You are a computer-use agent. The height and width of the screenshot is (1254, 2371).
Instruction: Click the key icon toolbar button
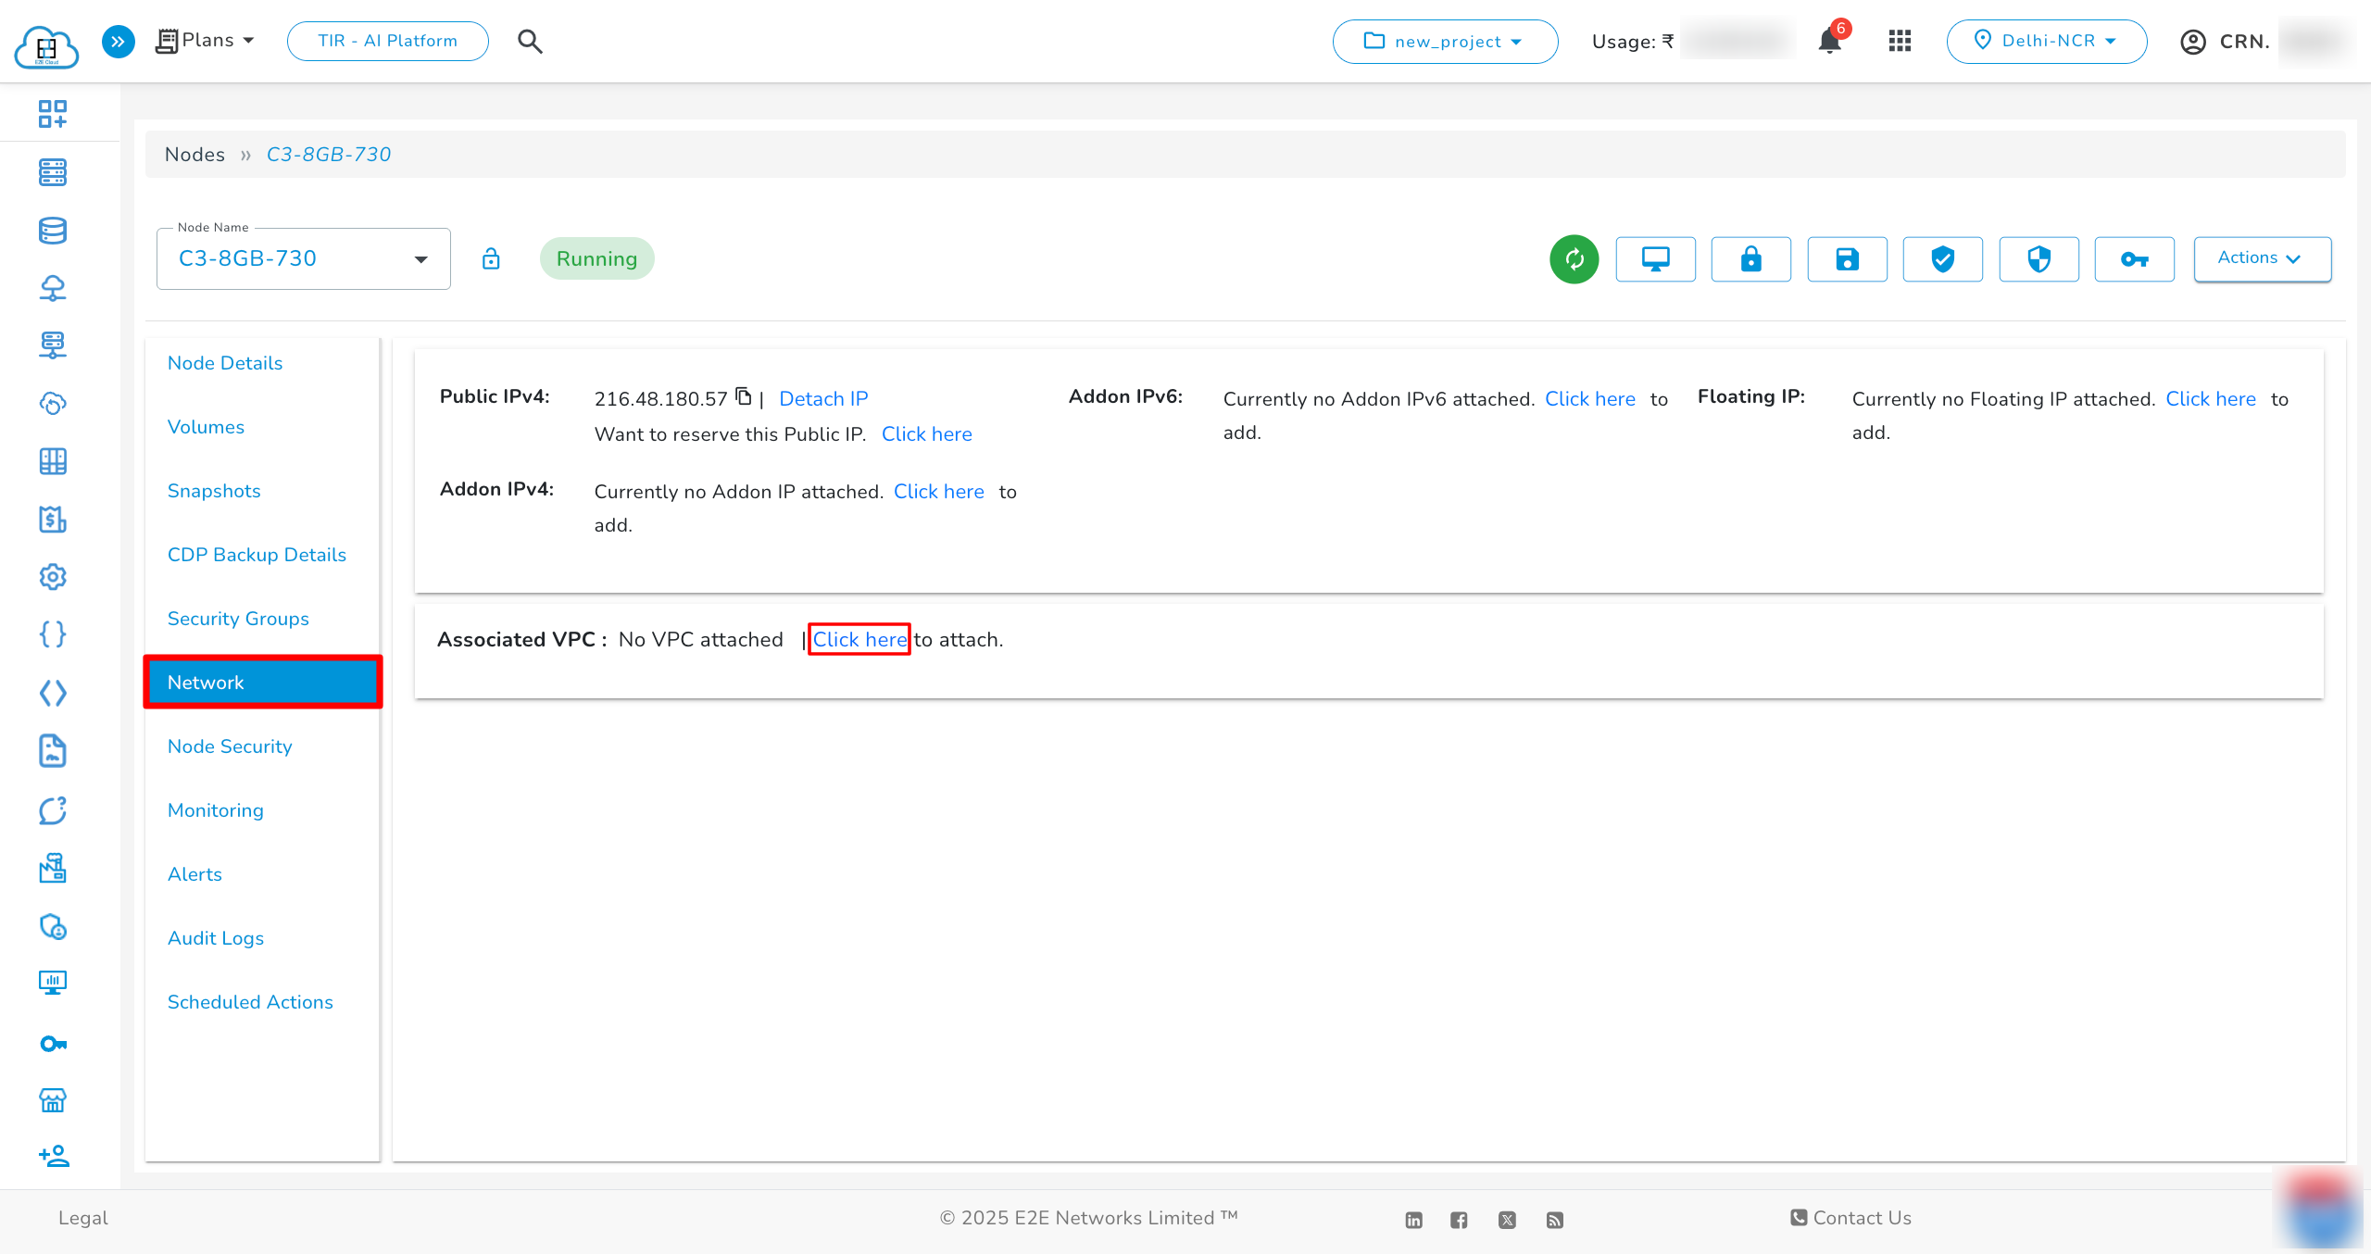point(2134,259)
